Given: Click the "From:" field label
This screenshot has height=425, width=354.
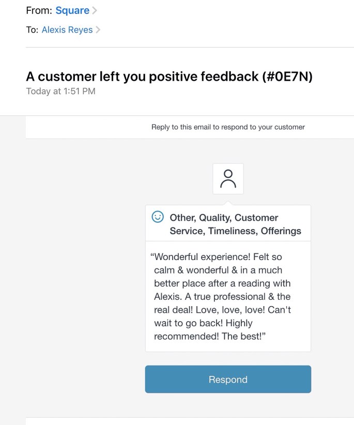Looking at the screenshot, I should point(39,10).
